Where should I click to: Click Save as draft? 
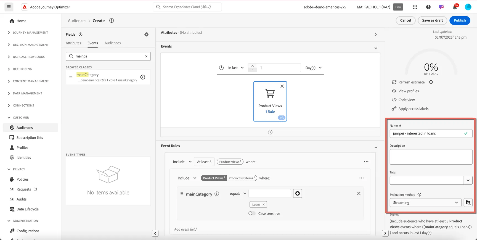pyautogui.click(x=432, y=20)
